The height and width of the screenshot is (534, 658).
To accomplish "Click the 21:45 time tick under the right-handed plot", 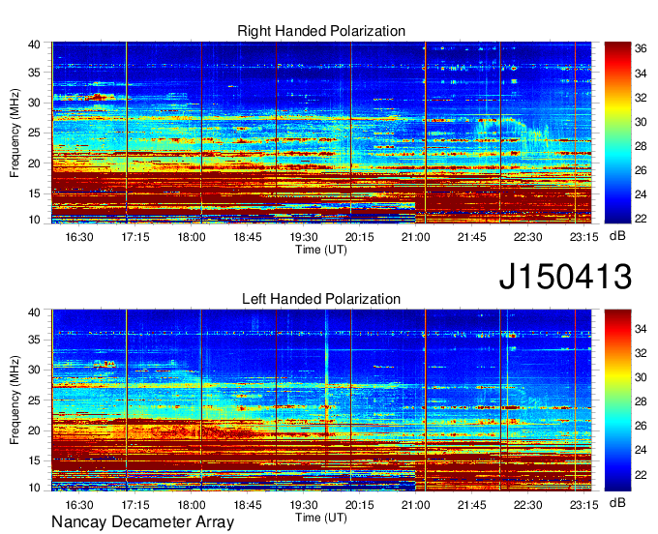I will 471,237.
